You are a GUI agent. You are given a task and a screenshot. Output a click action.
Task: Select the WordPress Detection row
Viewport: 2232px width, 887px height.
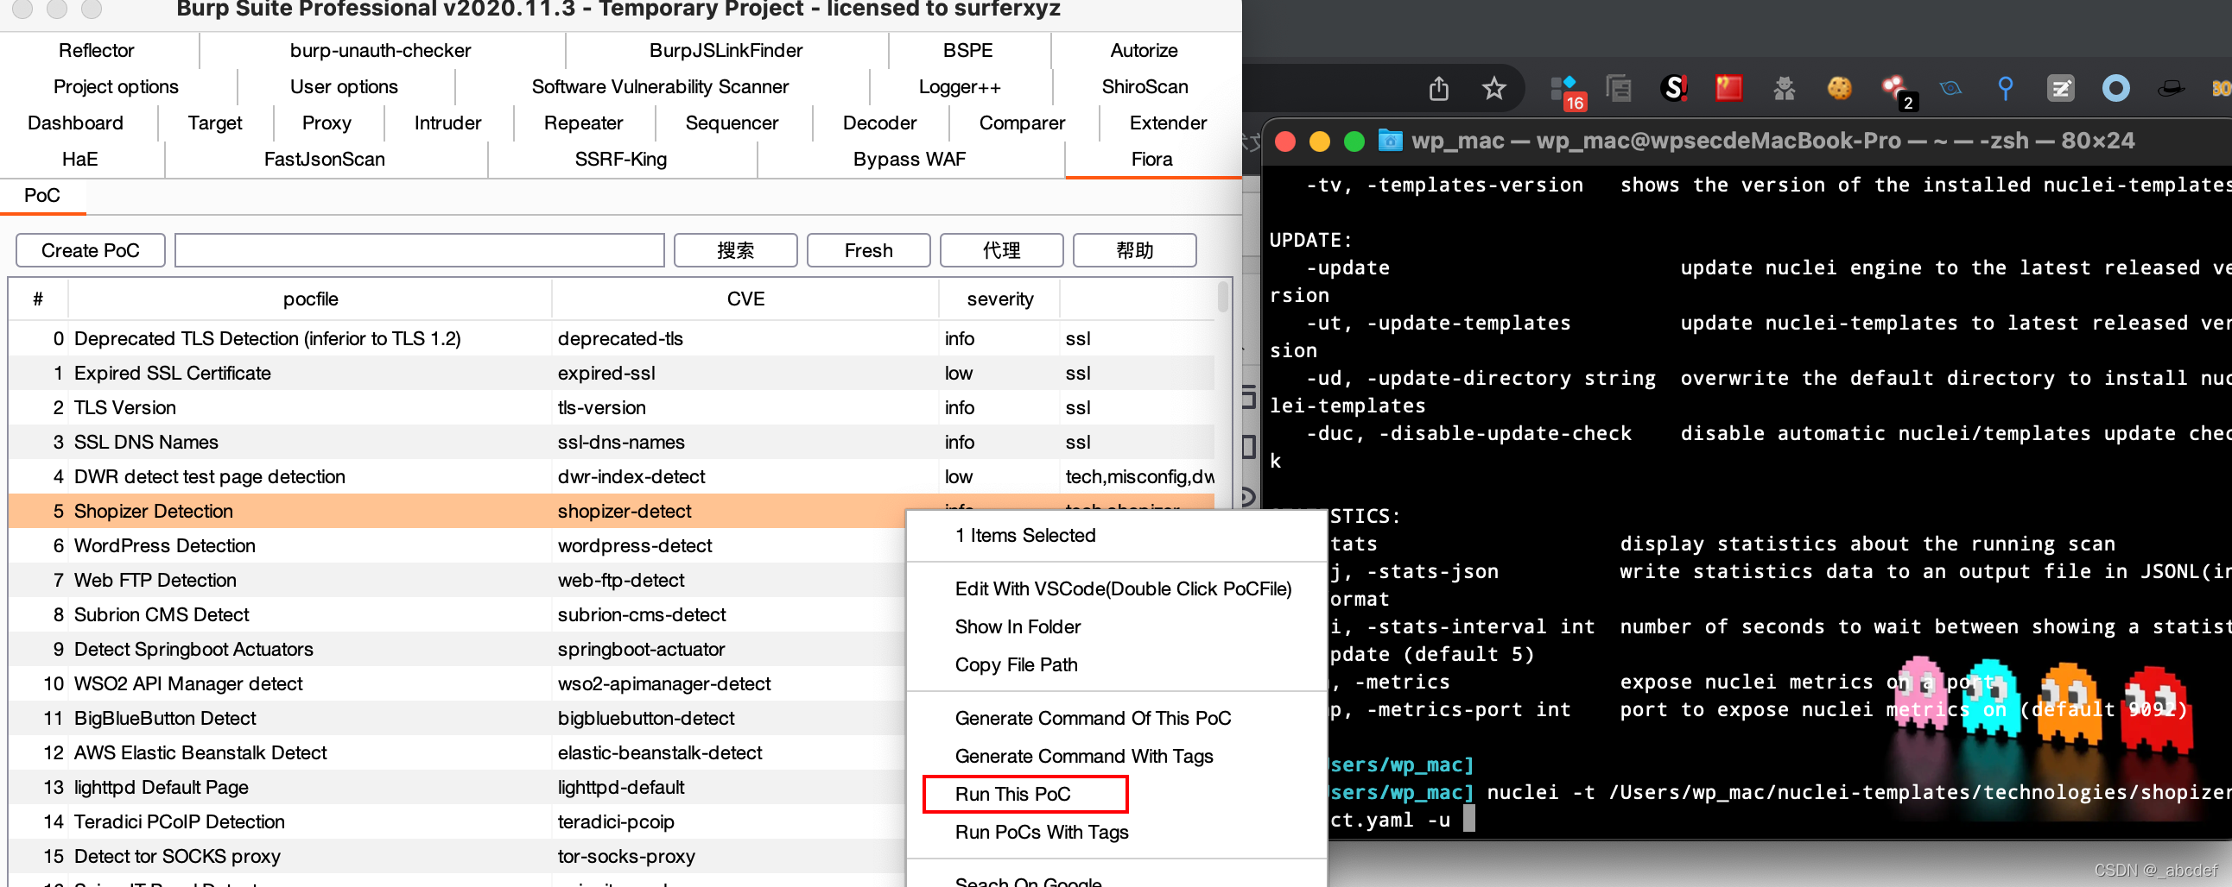tap(457, 546)
